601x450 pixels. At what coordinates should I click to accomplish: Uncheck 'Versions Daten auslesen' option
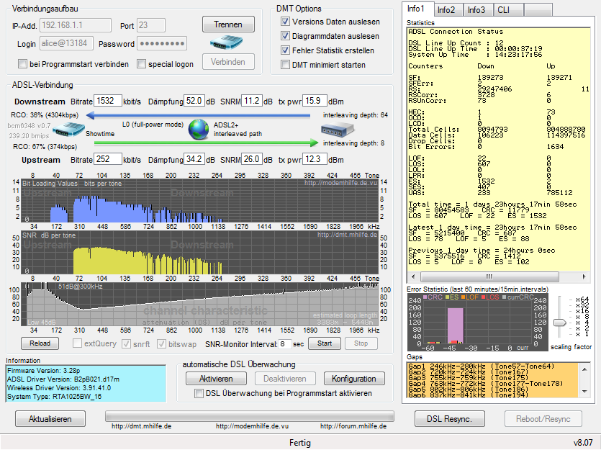click(285, 22)
